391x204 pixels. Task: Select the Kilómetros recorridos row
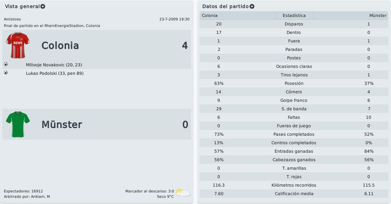[x=294, y=185]
